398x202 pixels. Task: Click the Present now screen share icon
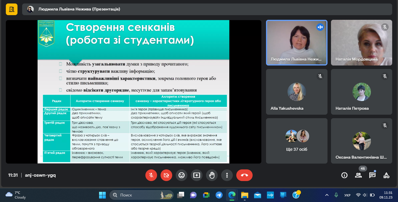(197, 175)
